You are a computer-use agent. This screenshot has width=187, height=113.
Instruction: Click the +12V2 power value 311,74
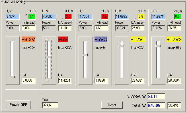tap(158, 28)
